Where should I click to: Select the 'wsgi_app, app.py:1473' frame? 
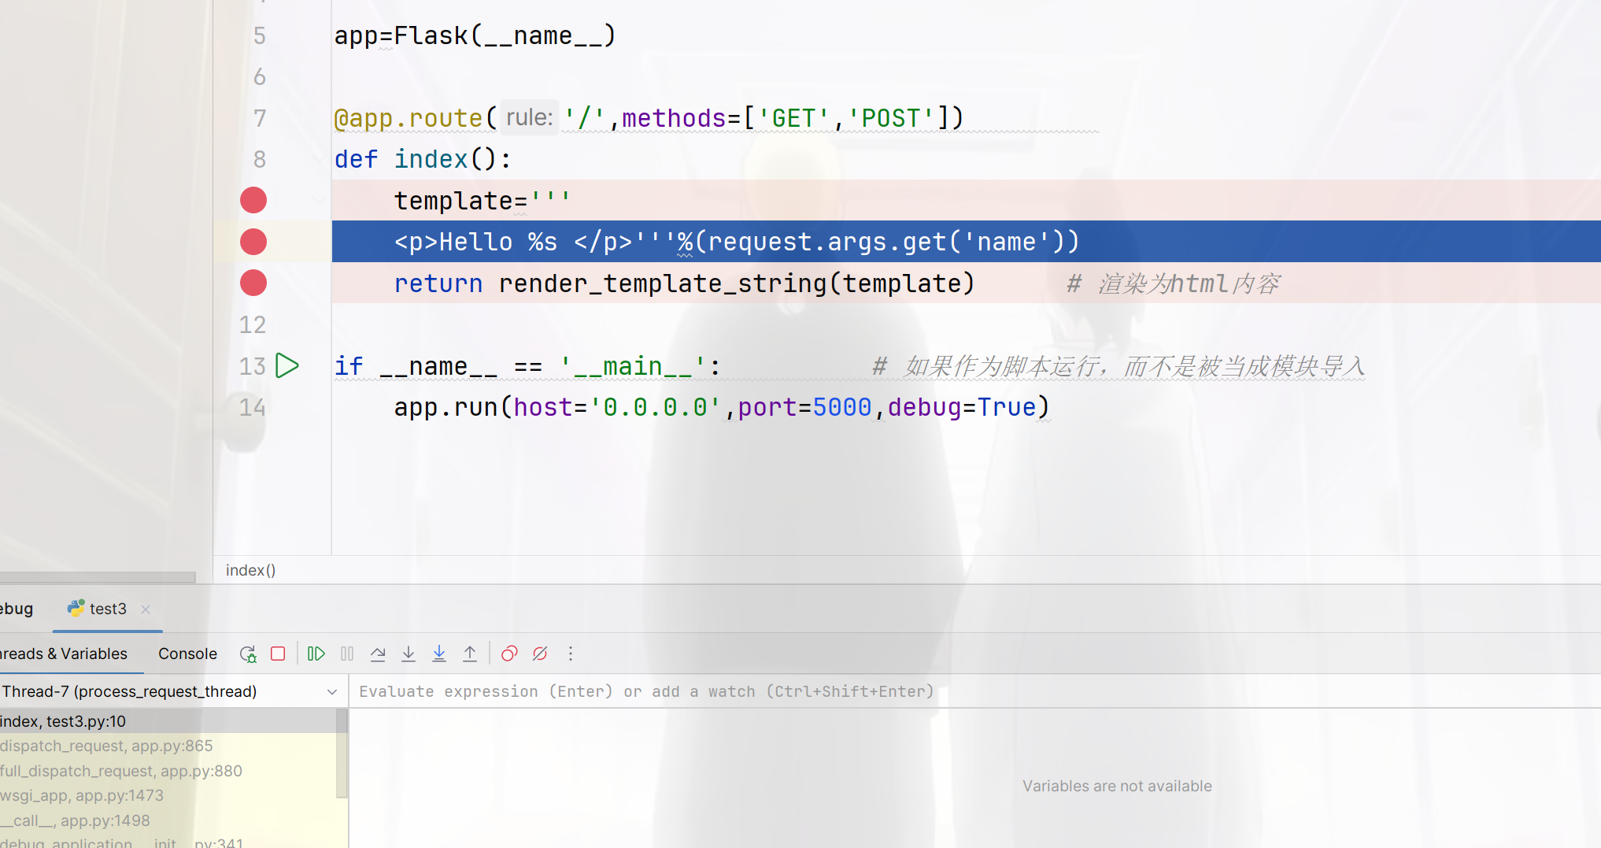[168, 795]
